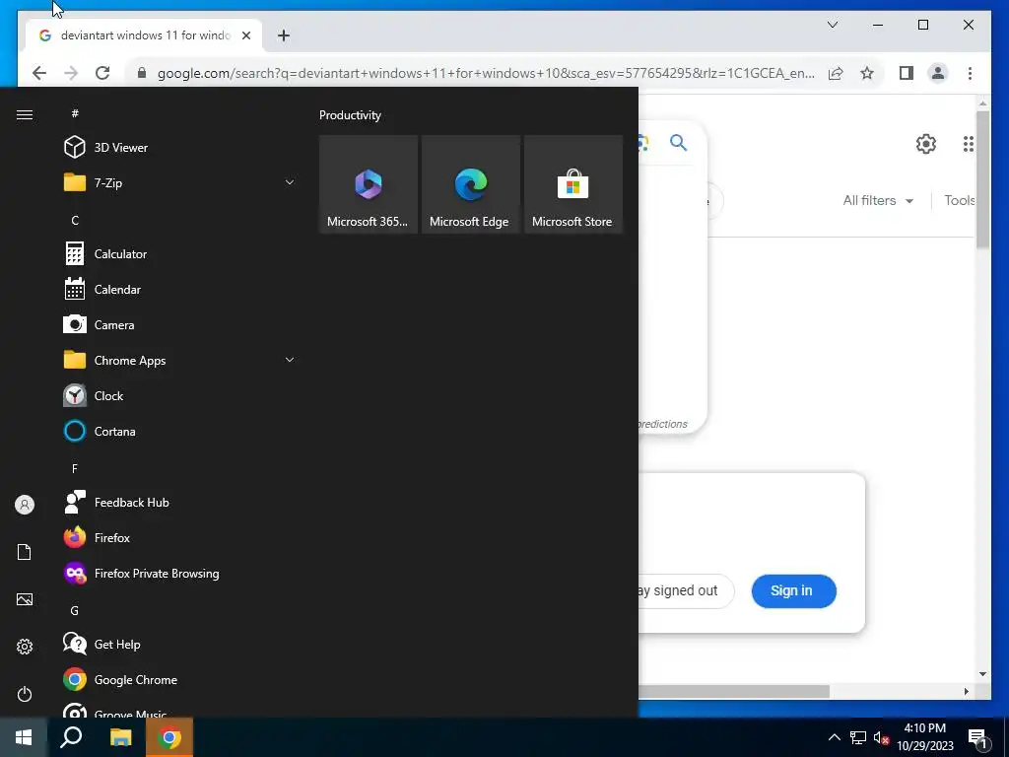The image size is (1009, 757).
Task: Click the muted volume tray icon
Action: (882, 737)
